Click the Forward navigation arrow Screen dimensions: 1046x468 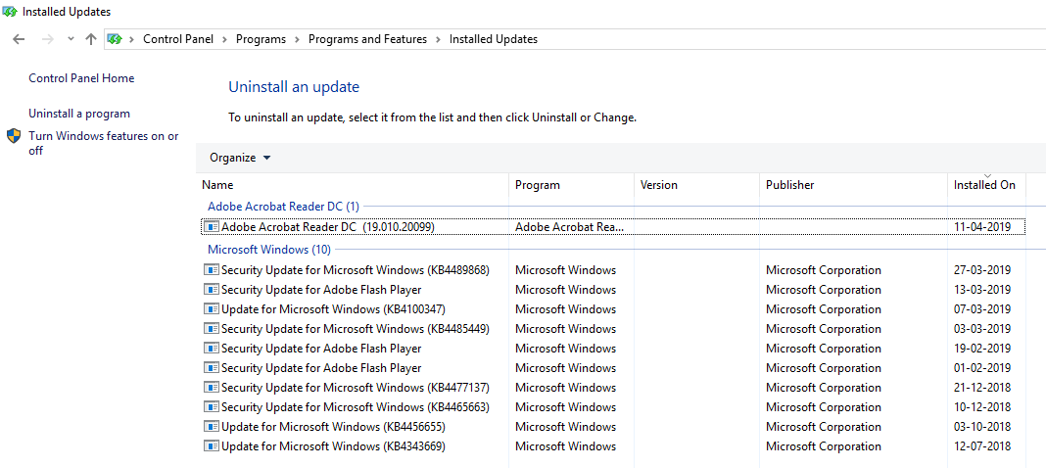click(47, 39)
